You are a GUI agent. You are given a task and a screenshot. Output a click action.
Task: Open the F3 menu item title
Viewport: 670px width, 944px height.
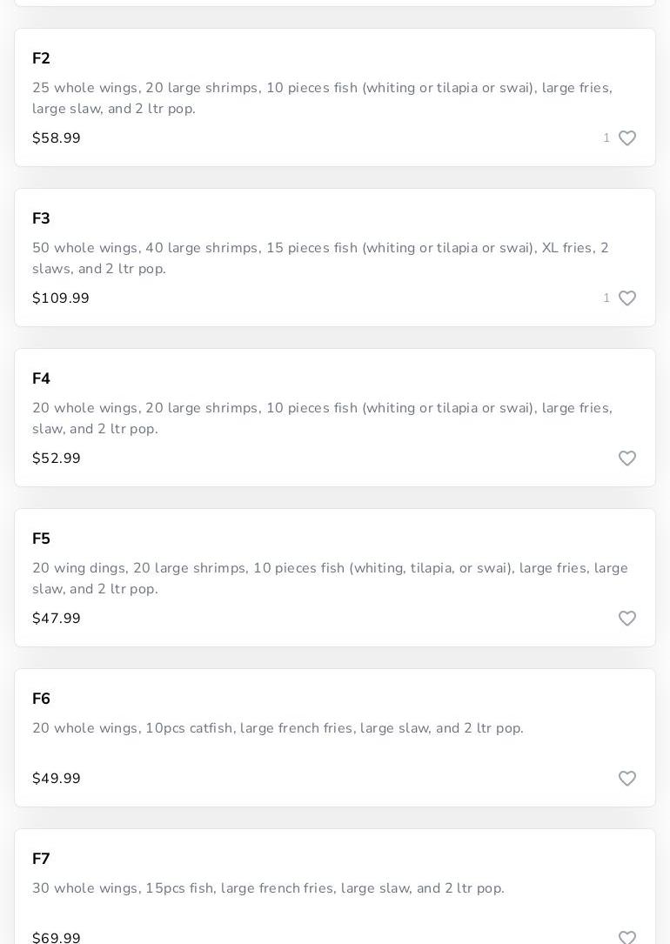(41, 218)
